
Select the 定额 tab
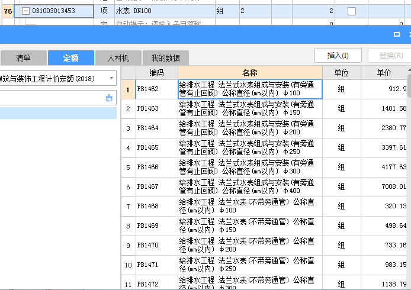(x=71, y=58)
